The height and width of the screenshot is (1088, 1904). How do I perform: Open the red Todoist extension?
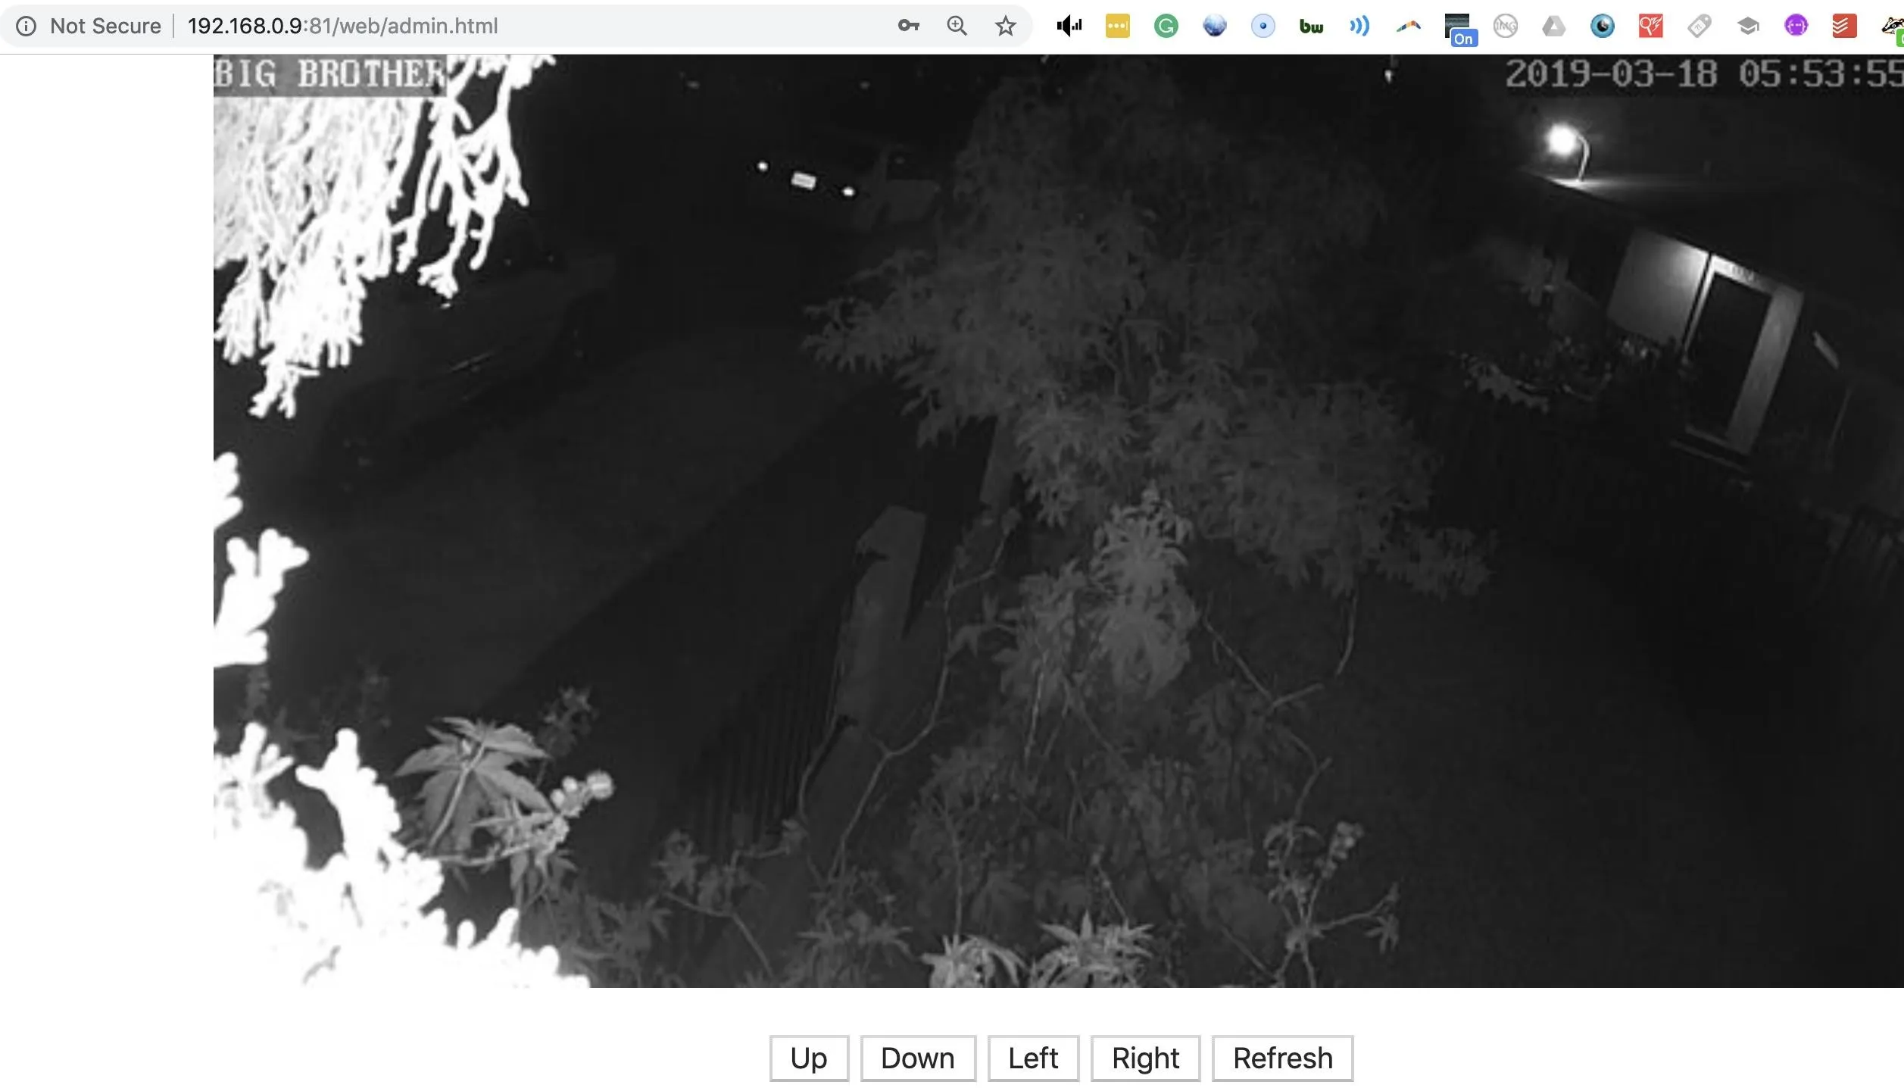1845,27
